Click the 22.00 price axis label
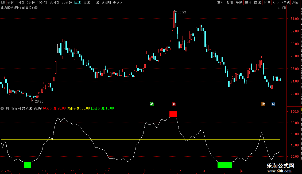Screen dimensions: 302x174 tap(295, 94)
